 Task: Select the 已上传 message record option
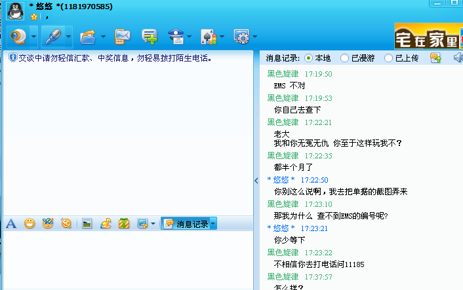401,58
